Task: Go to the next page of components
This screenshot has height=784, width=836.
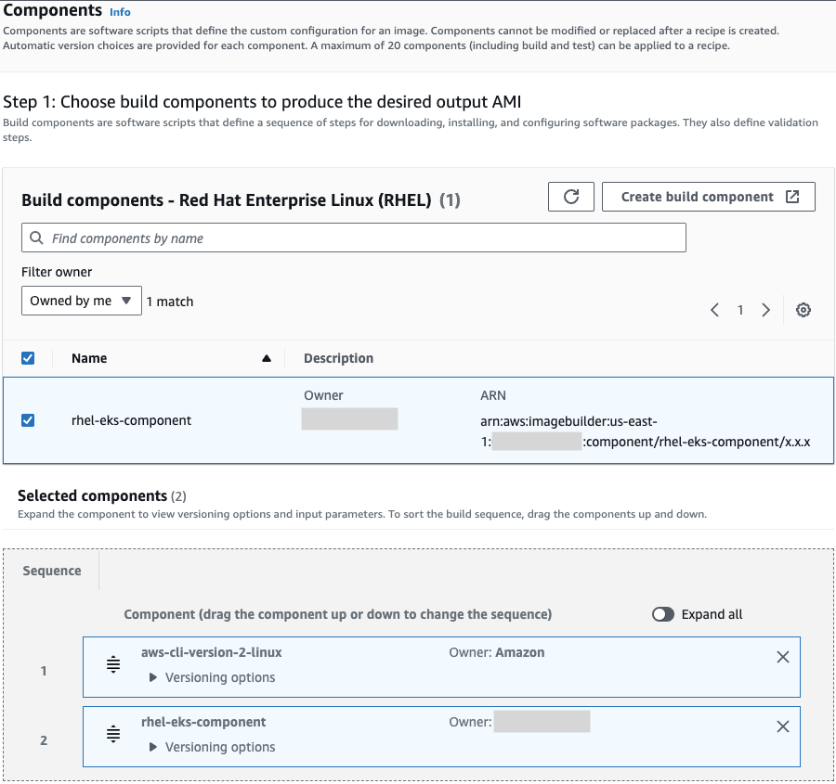Action: click(x=765, y=310)
